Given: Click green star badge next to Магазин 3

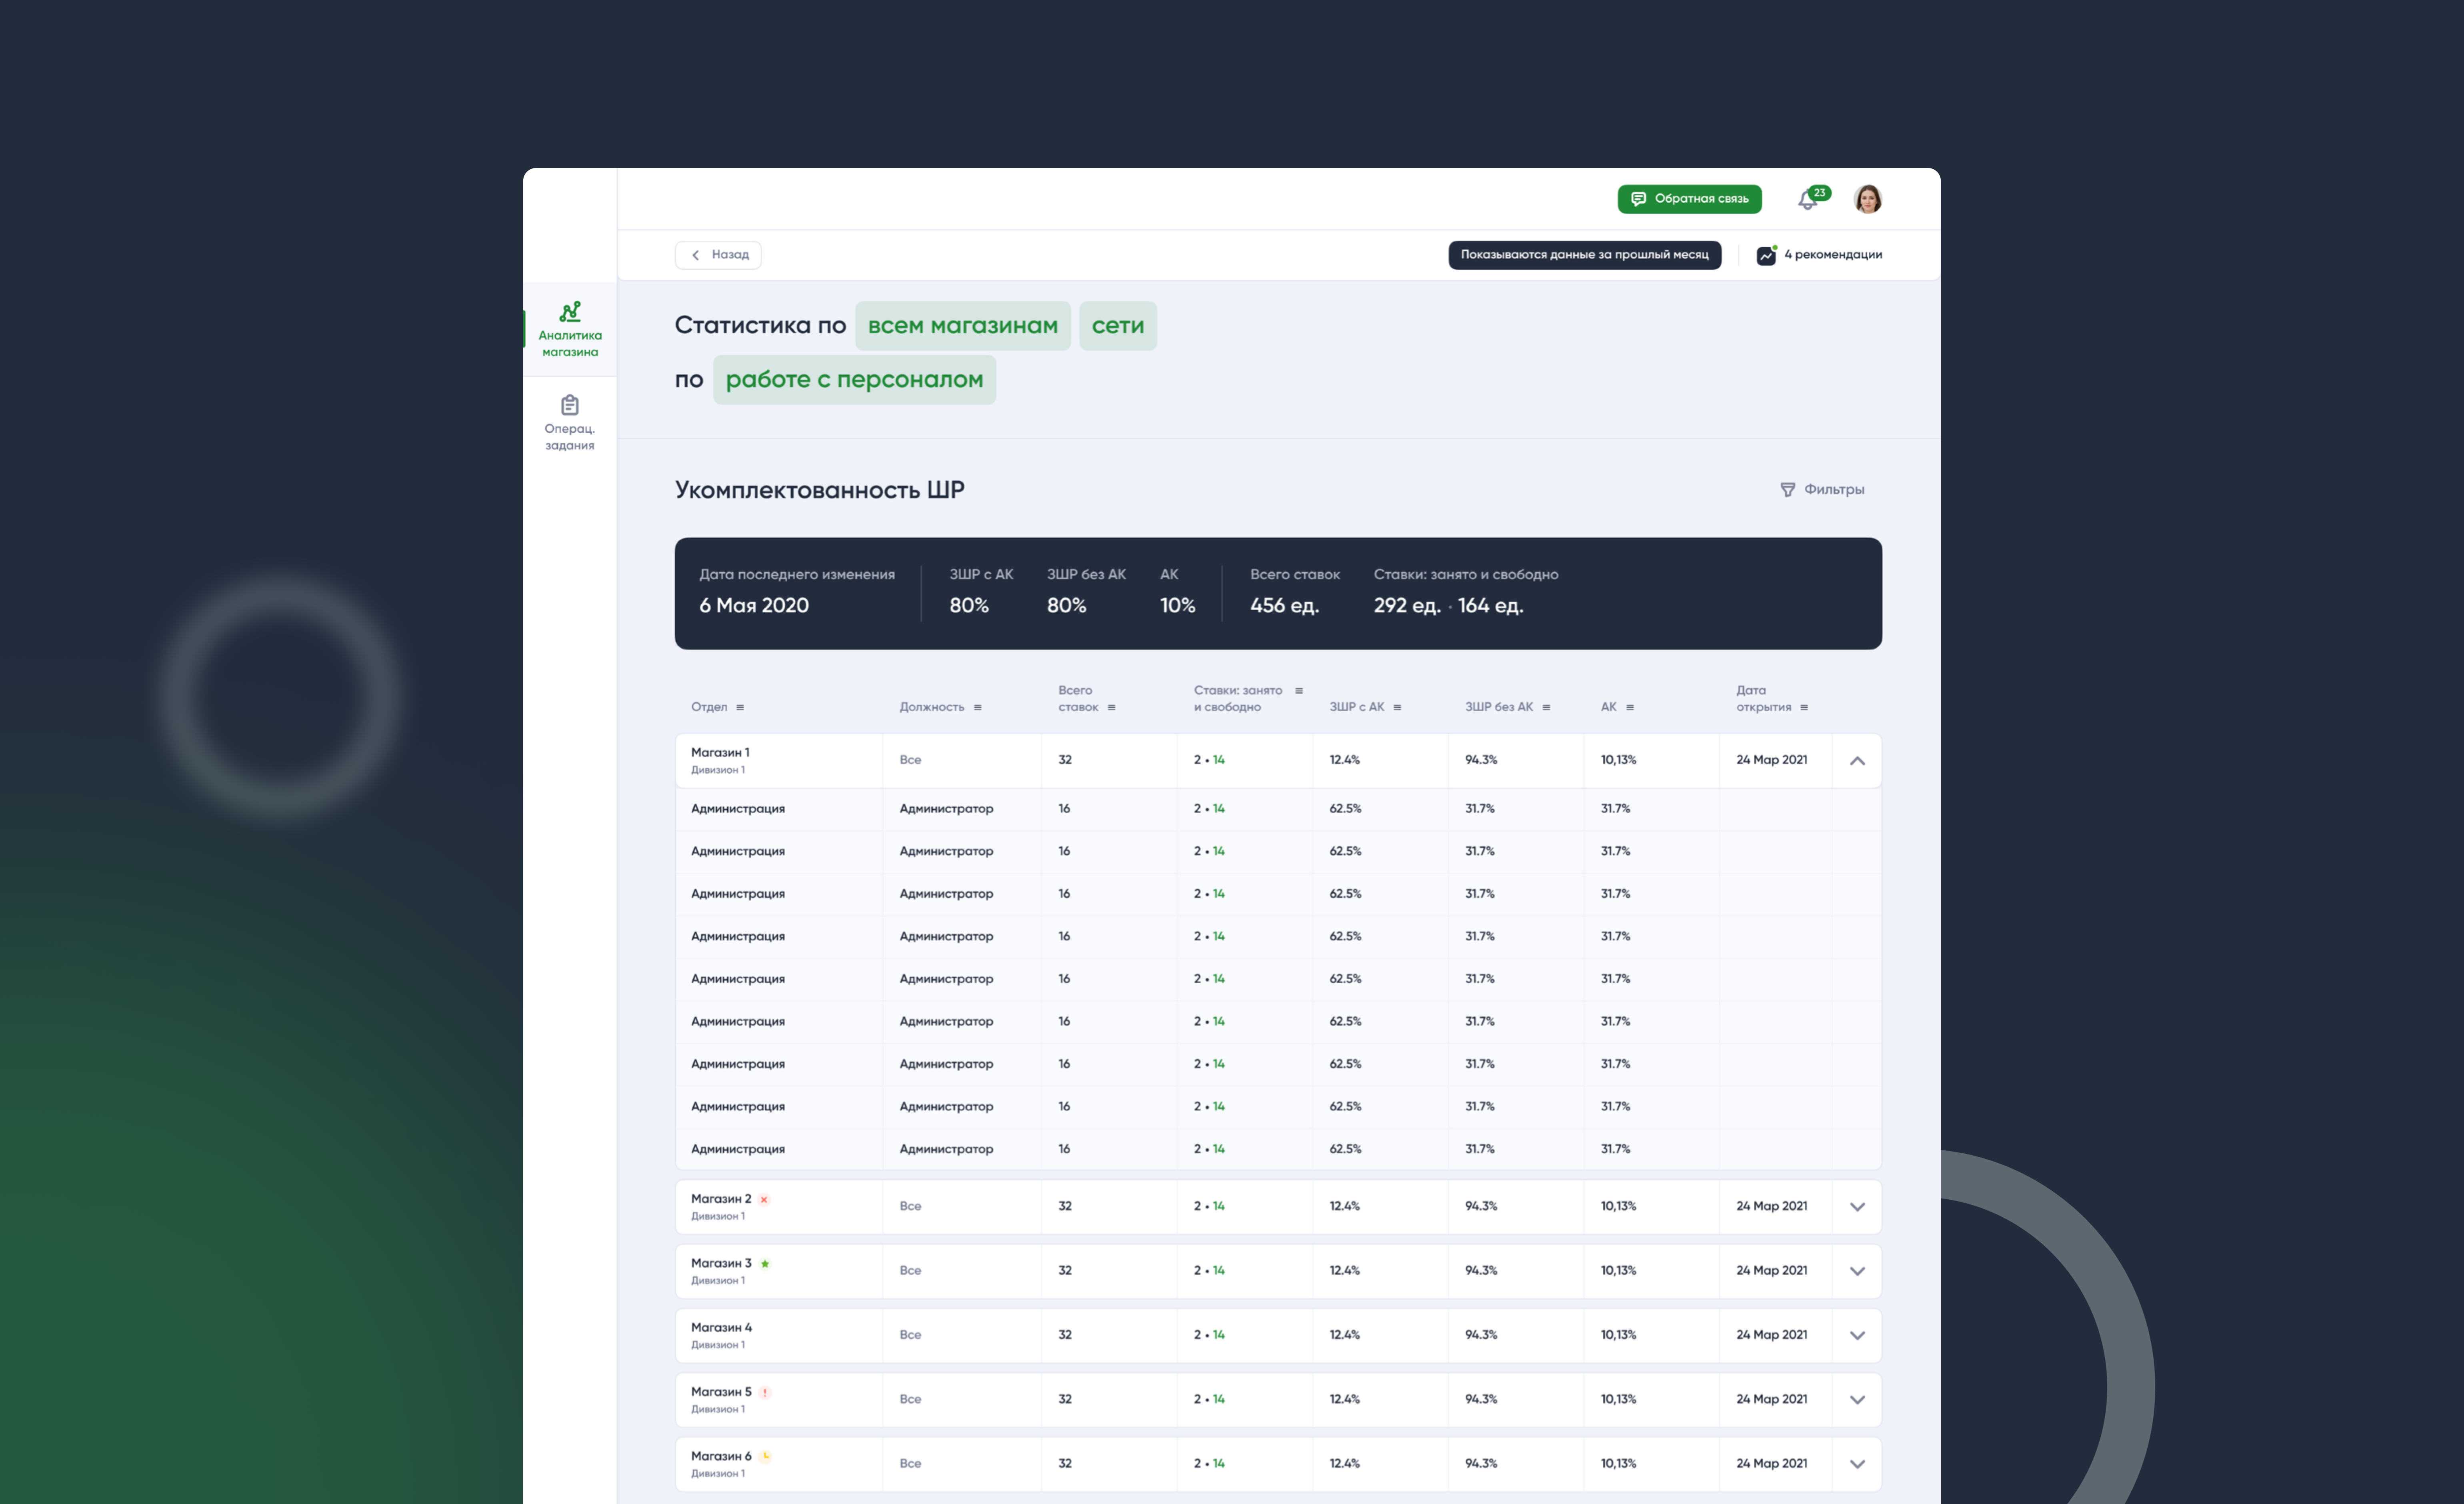Looking at the screenshot, I should tap(765, 1264).
